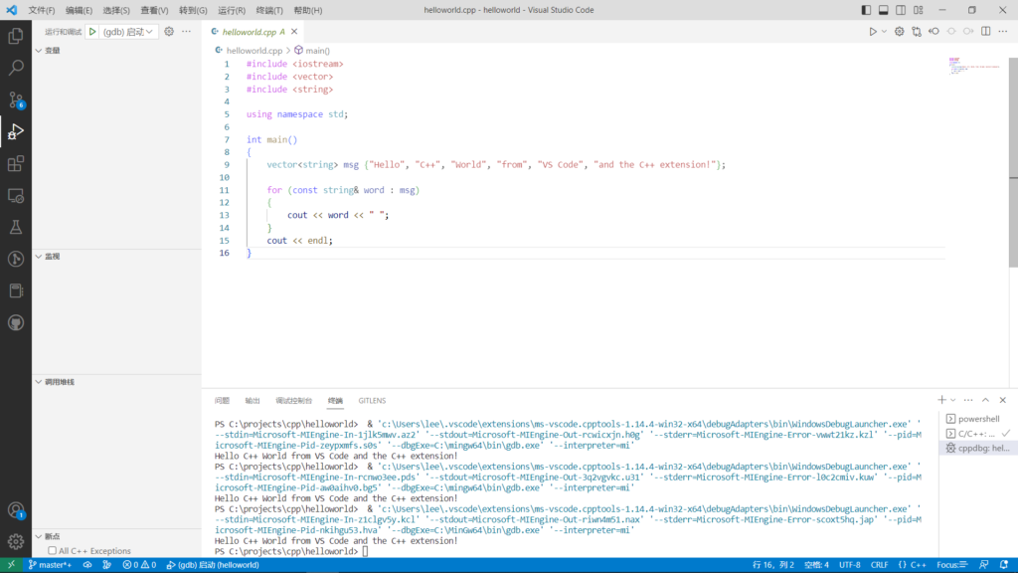Viewport: 1018px width, 573px height.
Task: Open the (gdb) launch configuration dropdown
Action: pyautogui.click(x=129, y=32)
